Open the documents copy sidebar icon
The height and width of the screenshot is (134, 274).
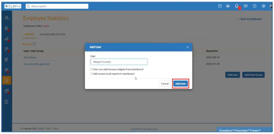(x=6, y=60)
